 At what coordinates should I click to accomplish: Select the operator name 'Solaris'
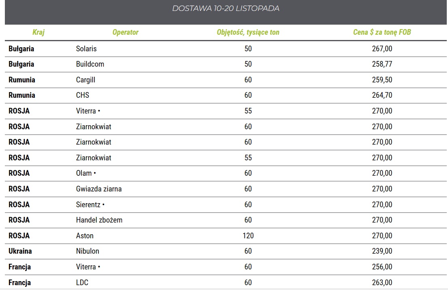[86, 49]
